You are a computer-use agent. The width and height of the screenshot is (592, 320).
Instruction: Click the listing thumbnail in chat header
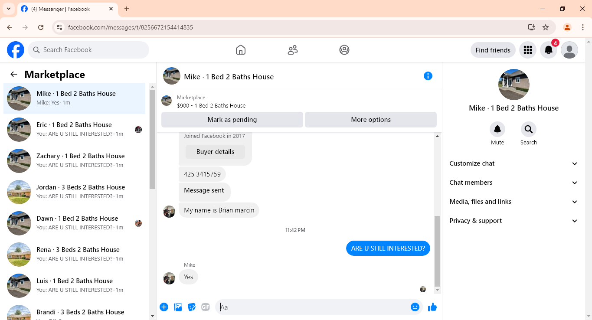pyautogui.click(x=172, y=76)
